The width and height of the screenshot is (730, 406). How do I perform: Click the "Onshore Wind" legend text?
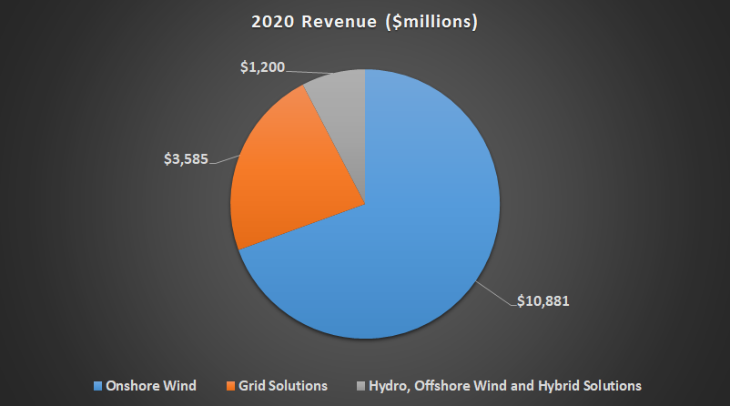click(x=144, y=386)
